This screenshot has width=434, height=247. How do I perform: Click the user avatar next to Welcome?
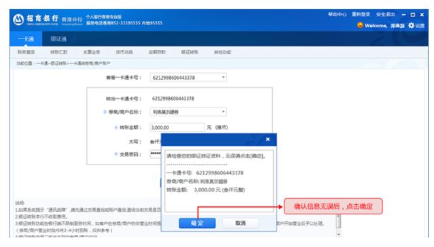pos(360,25)
